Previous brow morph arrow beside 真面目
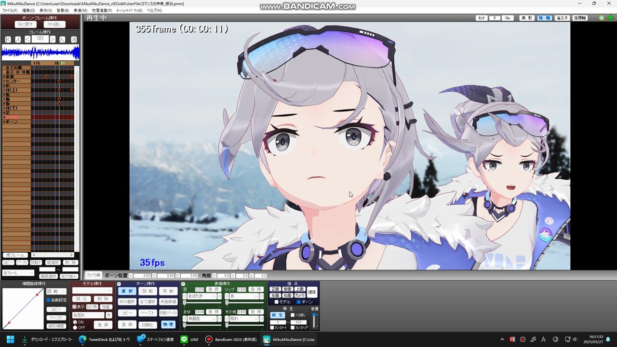617x347 pixels. (185, 319)
